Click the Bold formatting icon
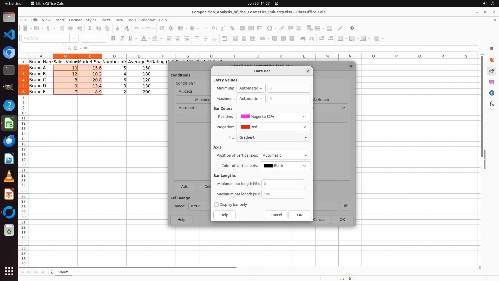 click(x=113, y=39)
